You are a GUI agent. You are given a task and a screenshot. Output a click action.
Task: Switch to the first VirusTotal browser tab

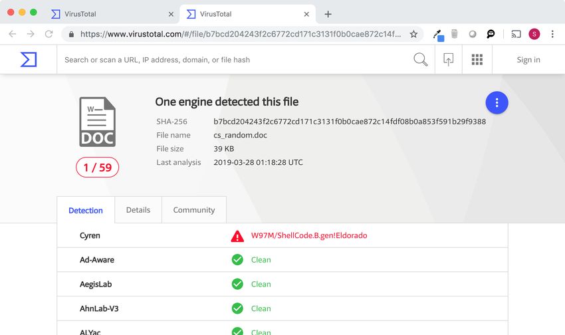click(x=112, y=14)
